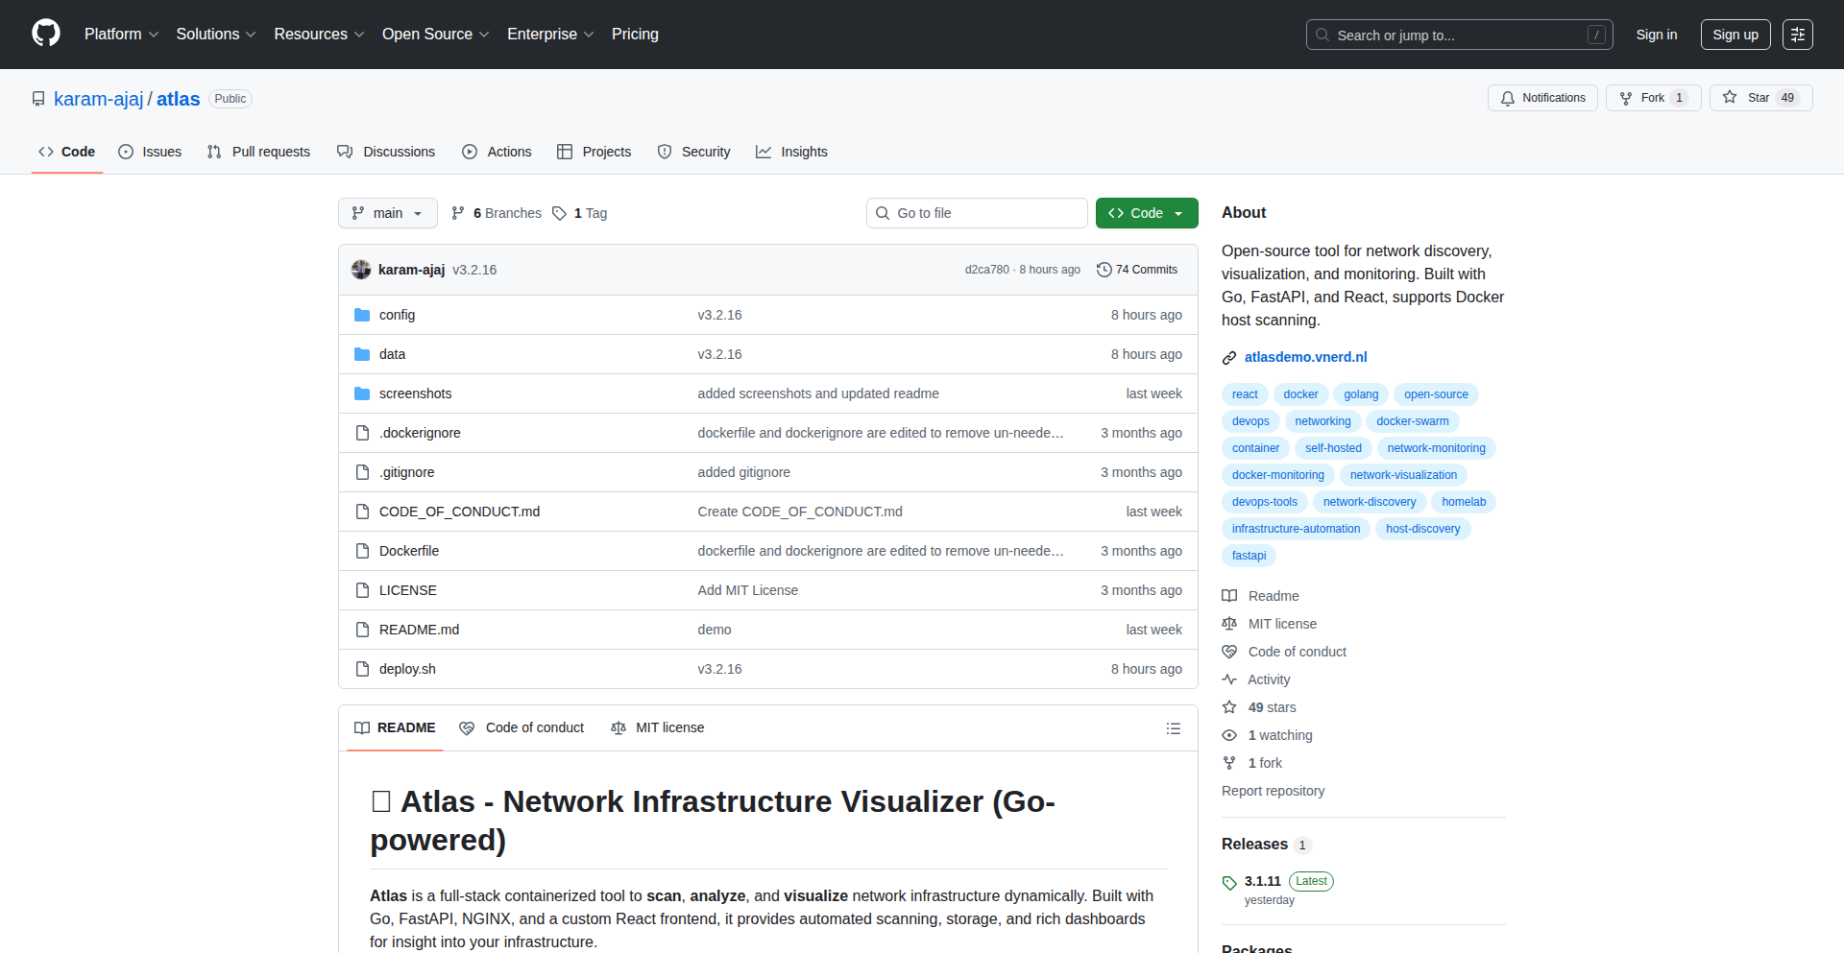Open the CODE_OF_CONDUCT.md file

point(459,512)
